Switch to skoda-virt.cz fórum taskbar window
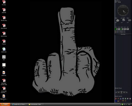132x106 pixels. [x=19, y=104]
